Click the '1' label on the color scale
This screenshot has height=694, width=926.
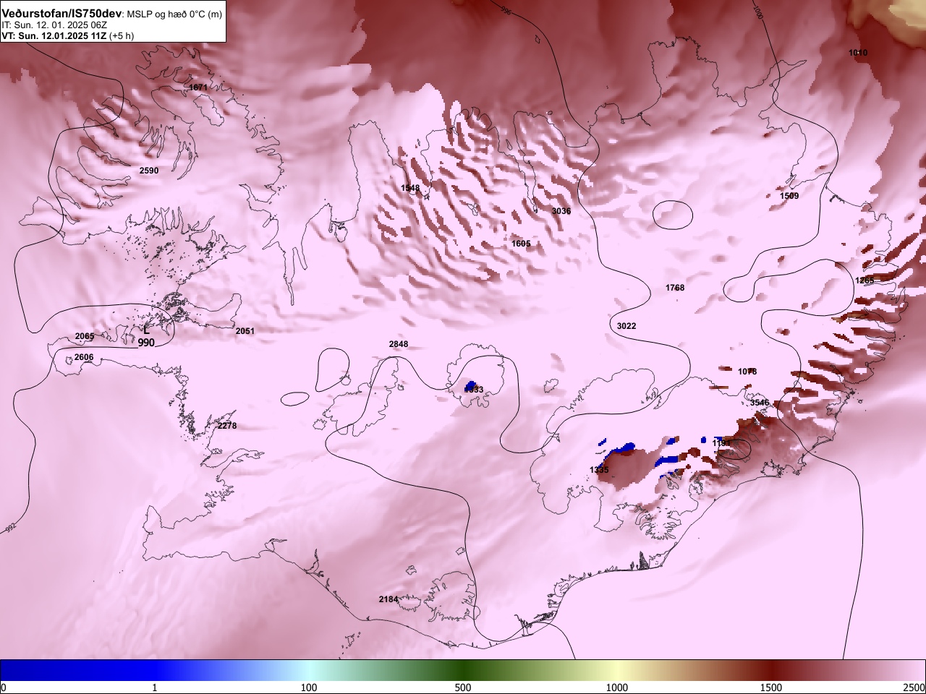click(x=155, y=687)
